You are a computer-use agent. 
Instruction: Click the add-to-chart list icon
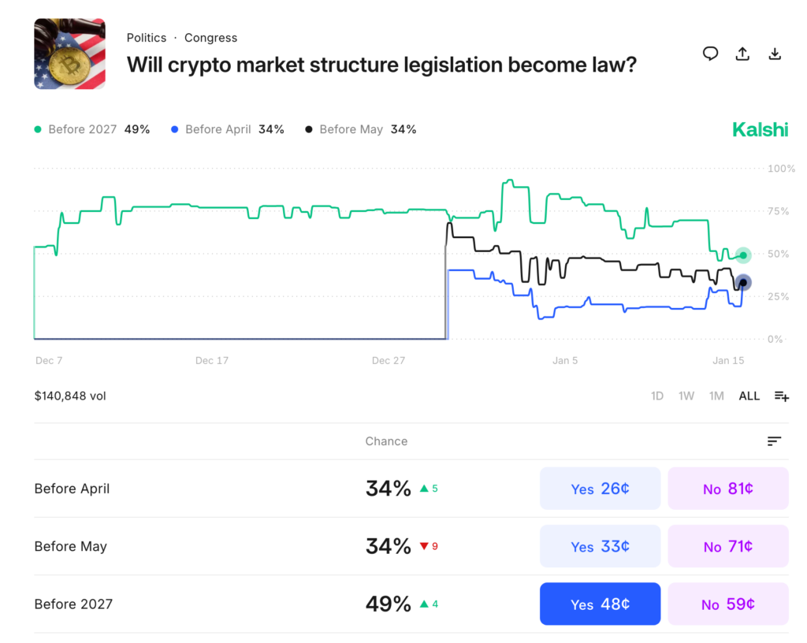click(781, 396)
